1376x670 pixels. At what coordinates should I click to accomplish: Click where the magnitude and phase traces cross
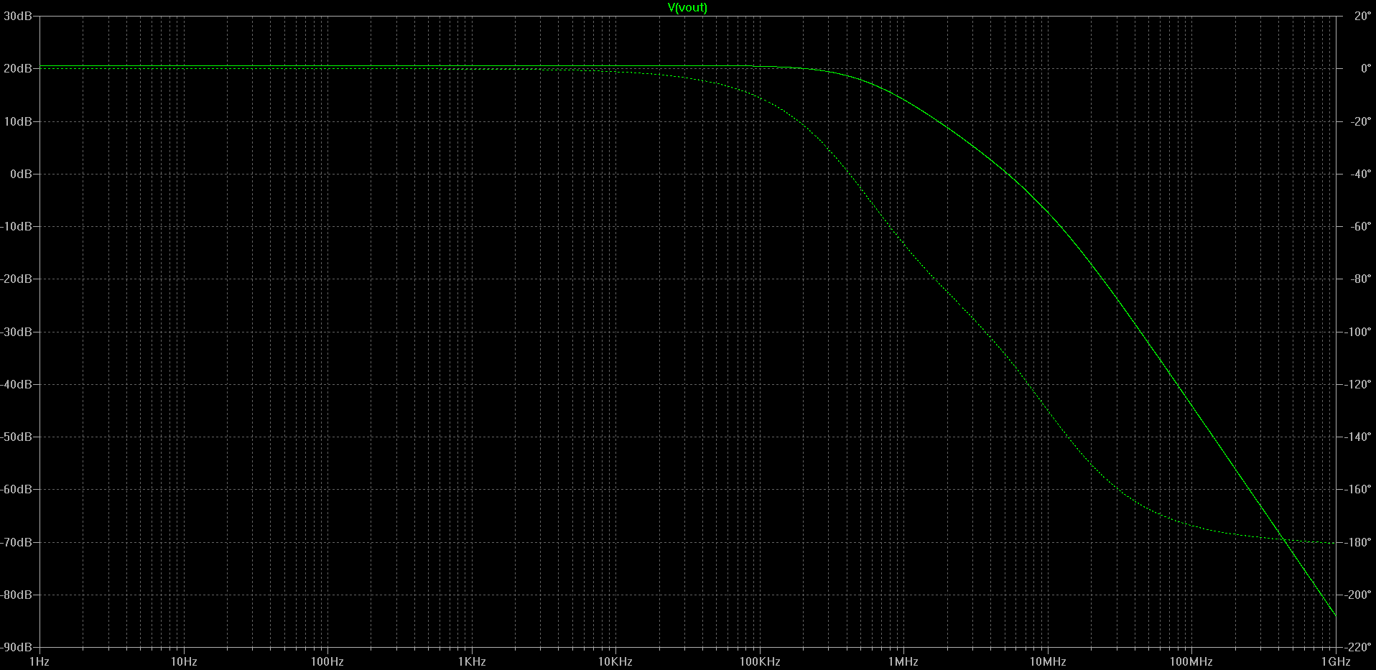[1283, 539]
